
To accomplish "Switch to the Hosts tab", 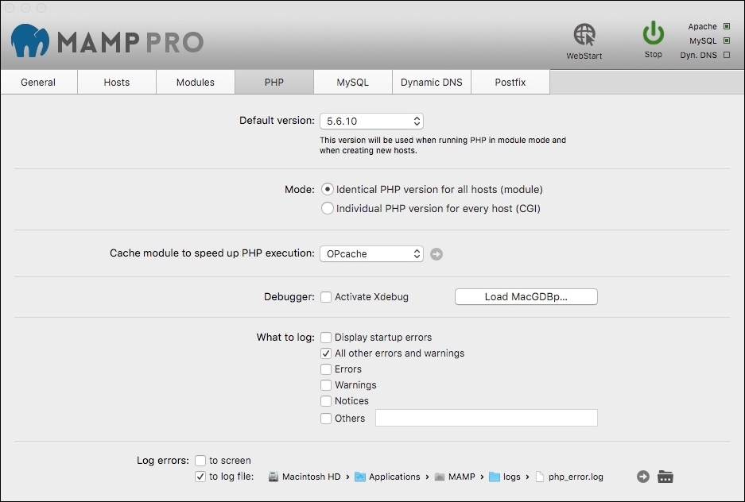I will (x=117, y=82).
